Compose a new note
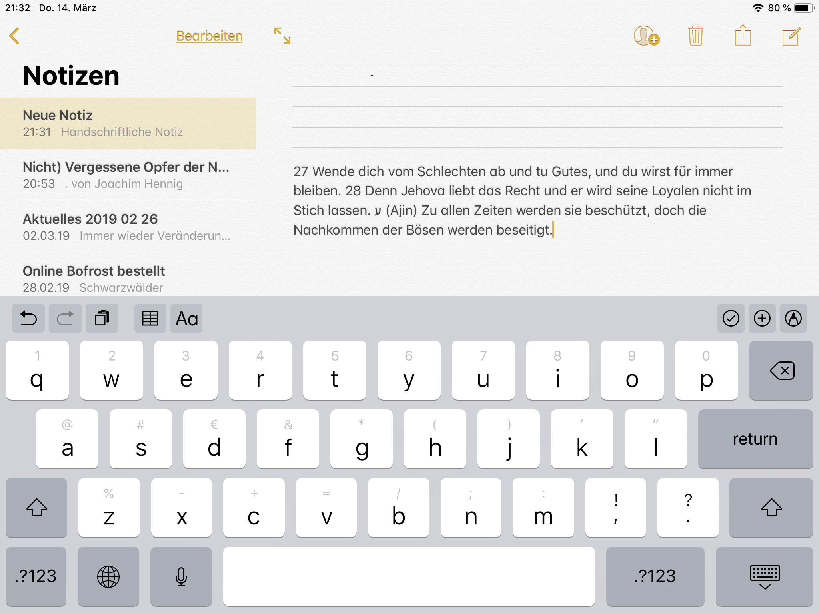 pos(791,36)
